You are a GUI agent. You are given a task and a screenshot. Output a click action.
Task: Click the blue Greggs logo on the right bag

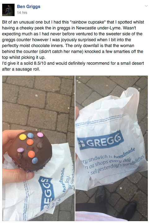coord(101,140)
